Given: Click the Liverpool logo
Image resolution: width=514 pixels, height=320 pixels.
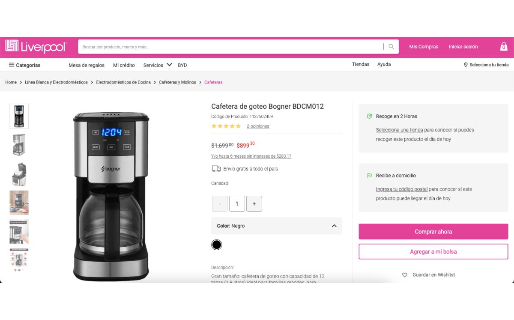Looking at the screenshot, I should pos(36,46).
